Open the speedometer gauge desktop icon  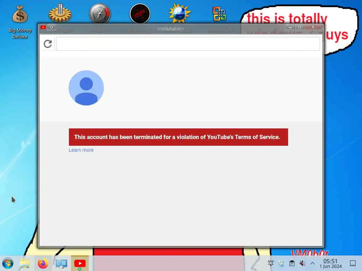click(100, 13)
